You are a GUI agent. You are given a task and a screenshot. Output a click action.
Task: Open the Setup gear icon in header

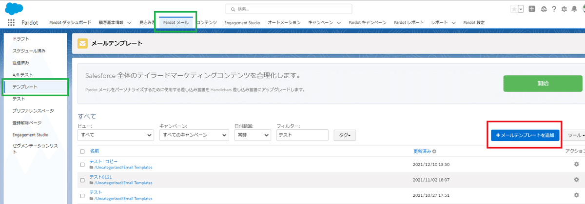point(564,9)
